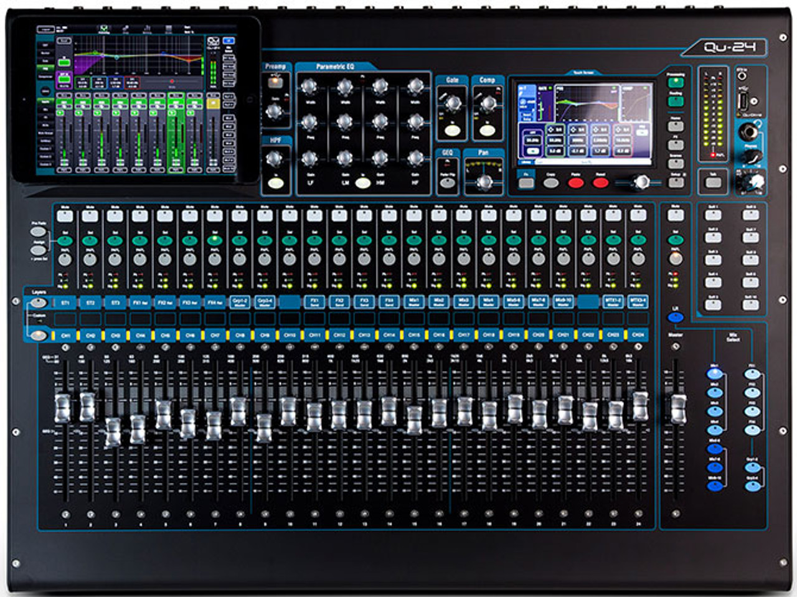The height and width of the screenshot is (597, 797).
Task: Engage PAFL on channel 15
Action: click(413, 260)
